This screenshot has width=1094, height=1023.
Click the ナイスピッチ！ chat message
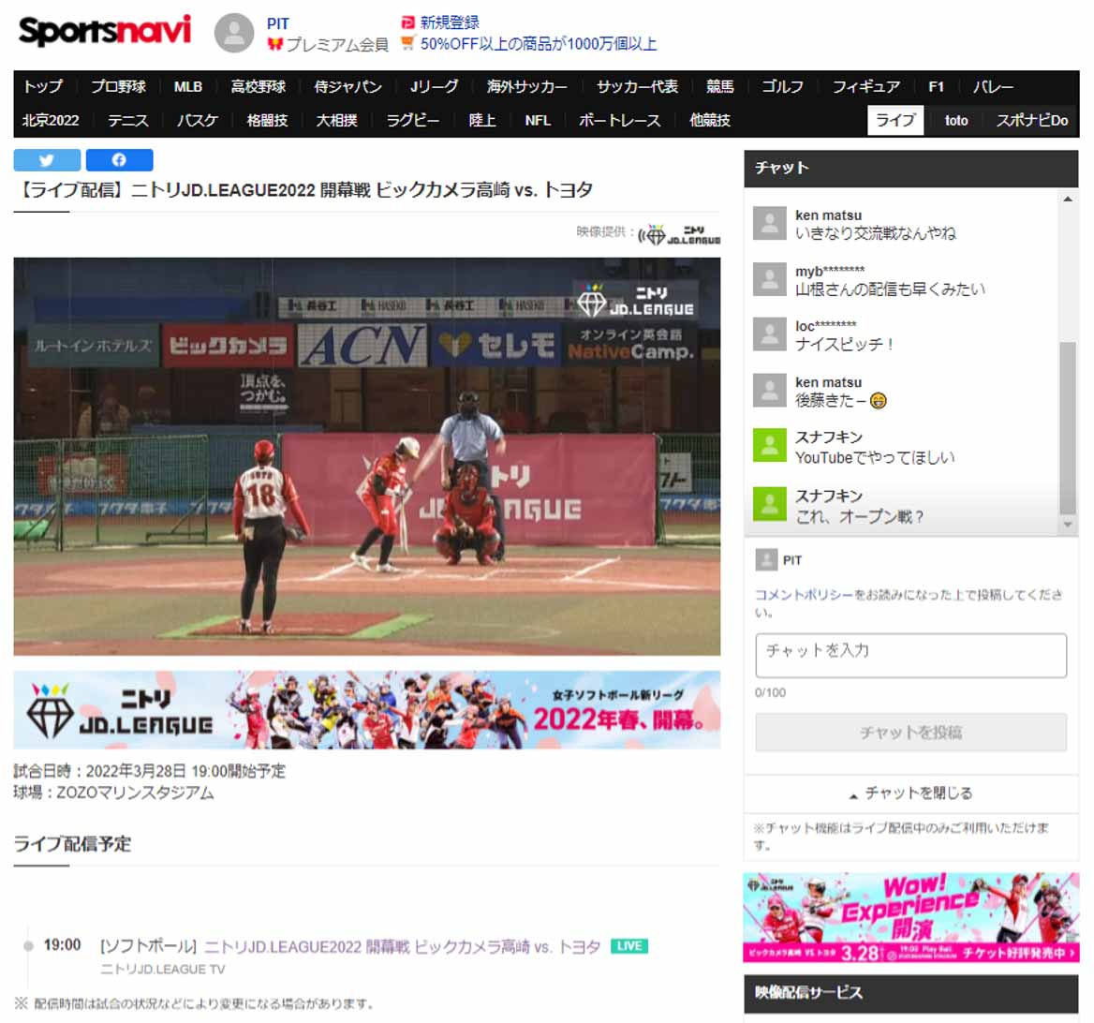(x=845, y=344)
